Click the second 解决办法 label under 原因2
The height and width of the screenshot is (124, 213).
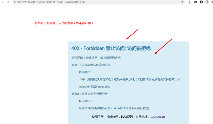click(x=85, y=101)
